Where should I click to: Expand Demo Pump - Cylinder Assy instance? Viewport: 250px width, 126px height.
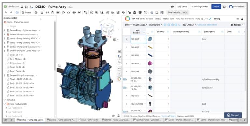5,30
